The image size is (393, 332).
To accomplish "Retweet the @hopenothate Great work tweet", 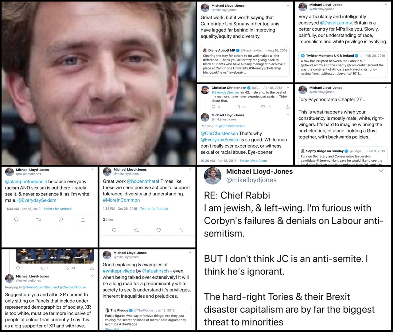I will coord(137,230).
